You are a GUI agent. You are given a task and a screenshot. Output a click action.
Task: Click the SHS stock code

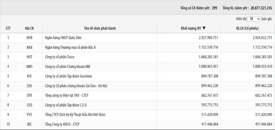click(x=29, y=86)
